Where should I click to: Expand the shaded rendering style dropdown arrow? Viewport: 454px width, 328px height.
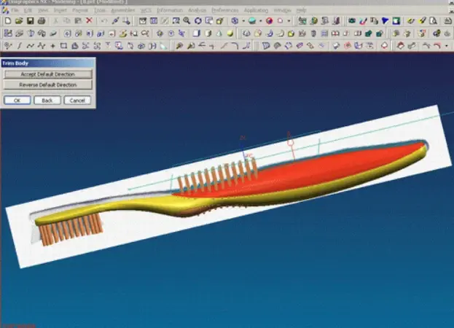point(260,21)
